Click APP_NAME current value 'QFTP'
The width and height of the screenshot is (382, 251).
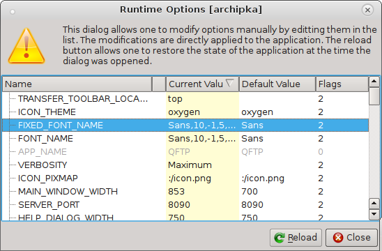[179, 152]
